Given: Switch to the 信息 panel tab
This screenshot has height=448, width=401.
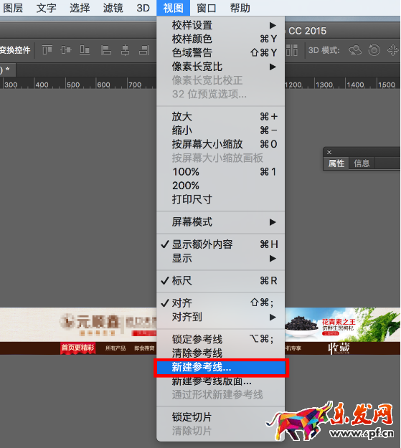Looking at the screenshot, I should tap(362, 163).
